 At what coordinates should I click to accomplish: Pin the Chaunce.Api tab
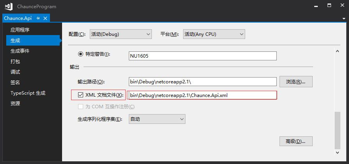38,18
